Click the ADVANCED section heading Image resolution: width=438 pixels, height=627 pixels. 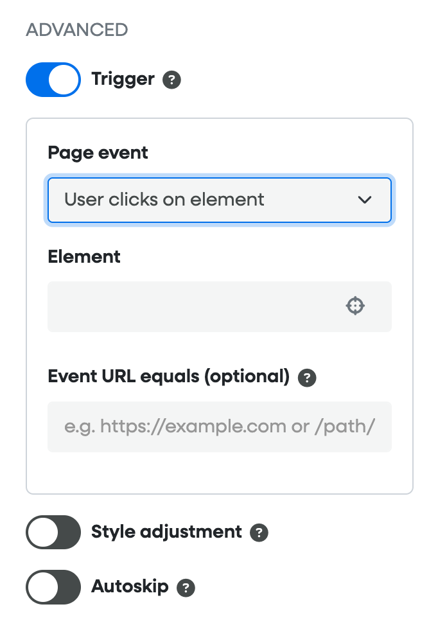[76, 30]
